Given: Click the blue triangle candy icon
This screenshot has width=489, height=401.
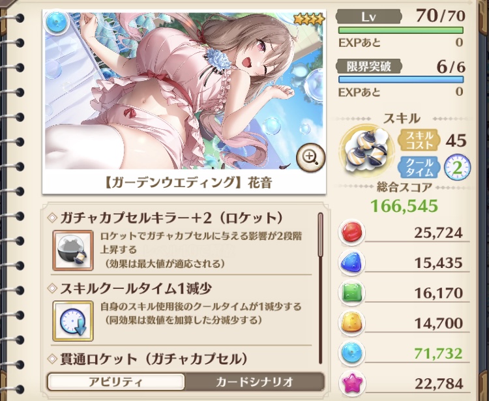Looking at the screenshot, I should pyautogui.click(x=351, y=263).
